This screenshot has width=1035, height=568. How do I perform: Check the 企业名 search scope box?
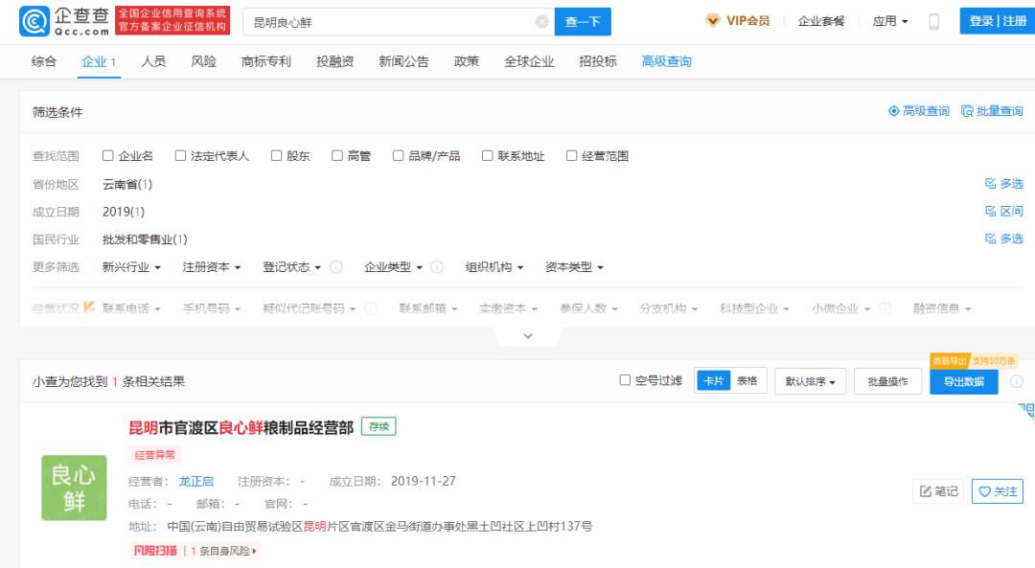pyautogui.click(x=107, y=156)
